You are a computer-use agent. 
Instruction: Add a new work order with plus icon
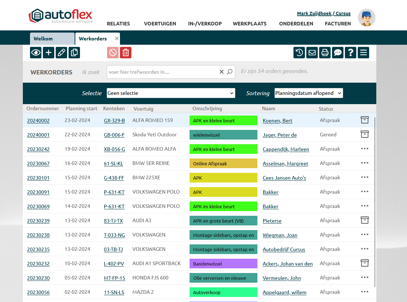click(x=49, y=53)
